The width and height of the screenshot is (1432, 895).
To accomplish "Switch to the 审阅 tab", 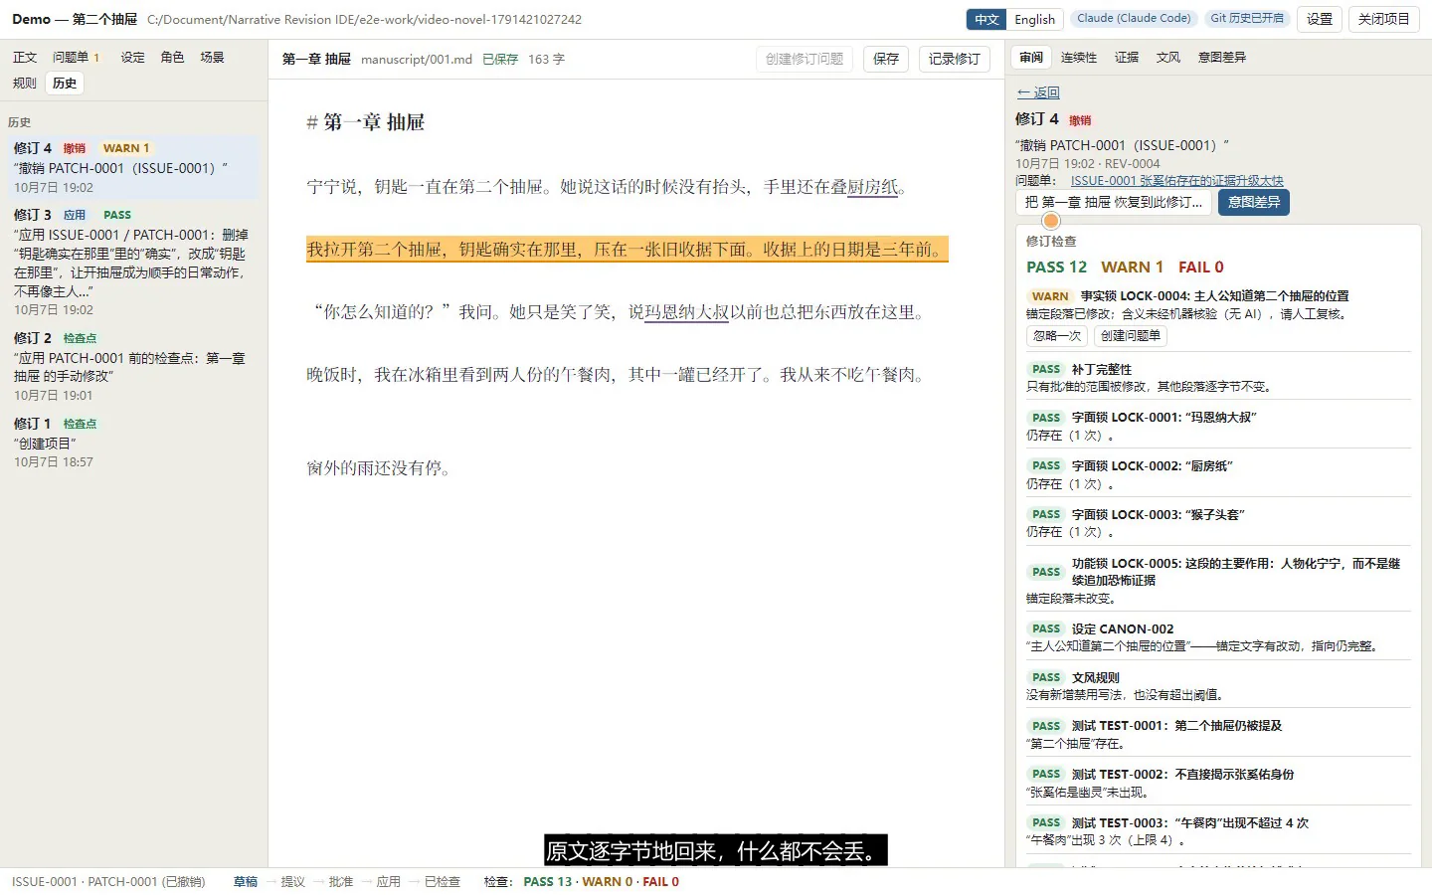I will [x=1031, y=58].
